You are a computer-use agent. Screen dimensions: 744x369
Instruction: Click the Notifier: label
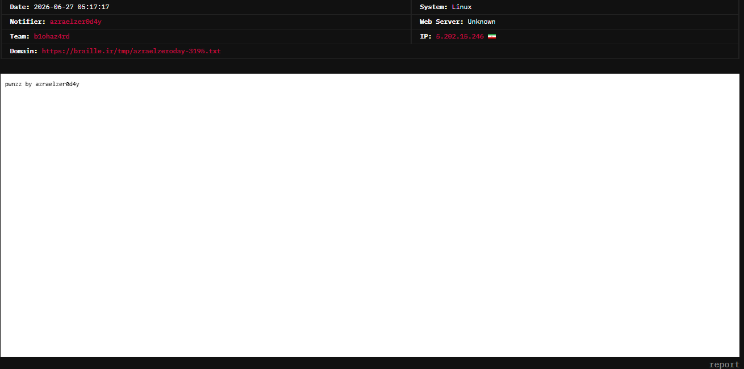tap(28, 22)
